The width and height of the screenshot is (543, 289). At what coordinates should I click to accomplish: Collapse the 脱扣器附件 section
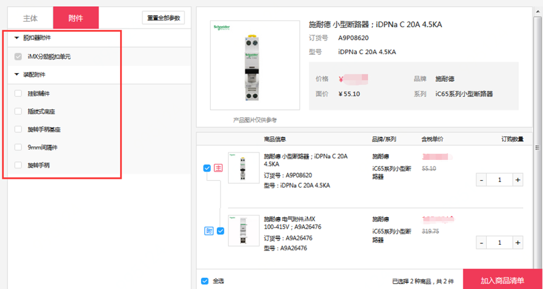pyautogui.click(x=16, y=38)
